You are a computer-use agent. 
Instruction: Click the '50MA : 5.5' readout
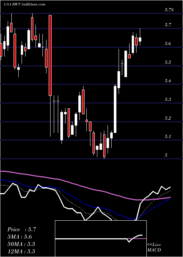[x=21, y=244]
